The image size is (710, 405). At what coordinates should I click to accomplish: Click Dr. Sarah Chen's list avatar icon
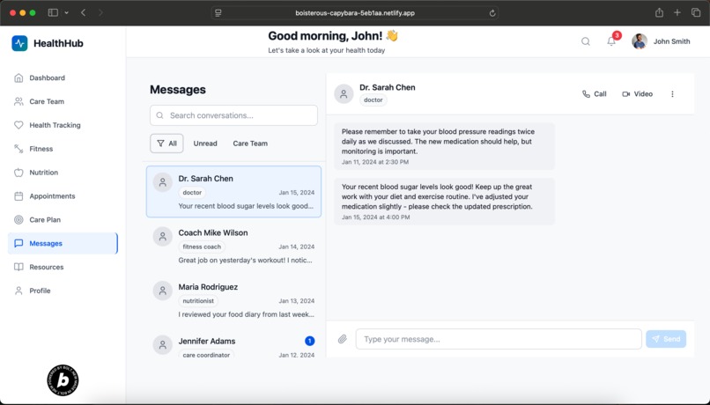(163, 182)
